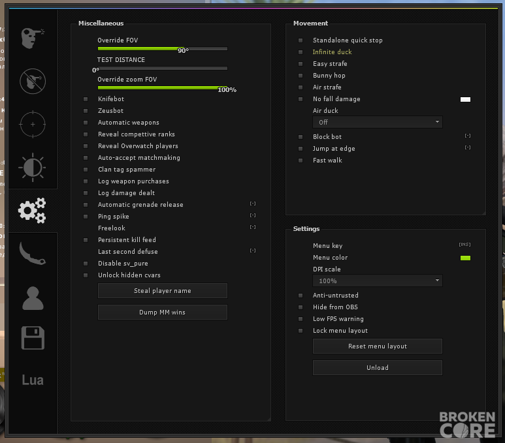Open the Config floppy disk tab
The width and height of the screenshot is (505, 443).
coord(33,338)
